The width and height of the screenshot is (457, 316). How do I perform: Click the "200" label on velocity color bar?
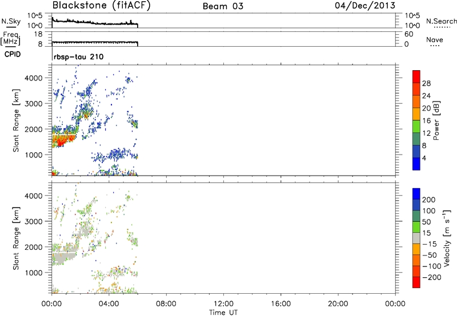pyautogui.click(x=429, y=200)
